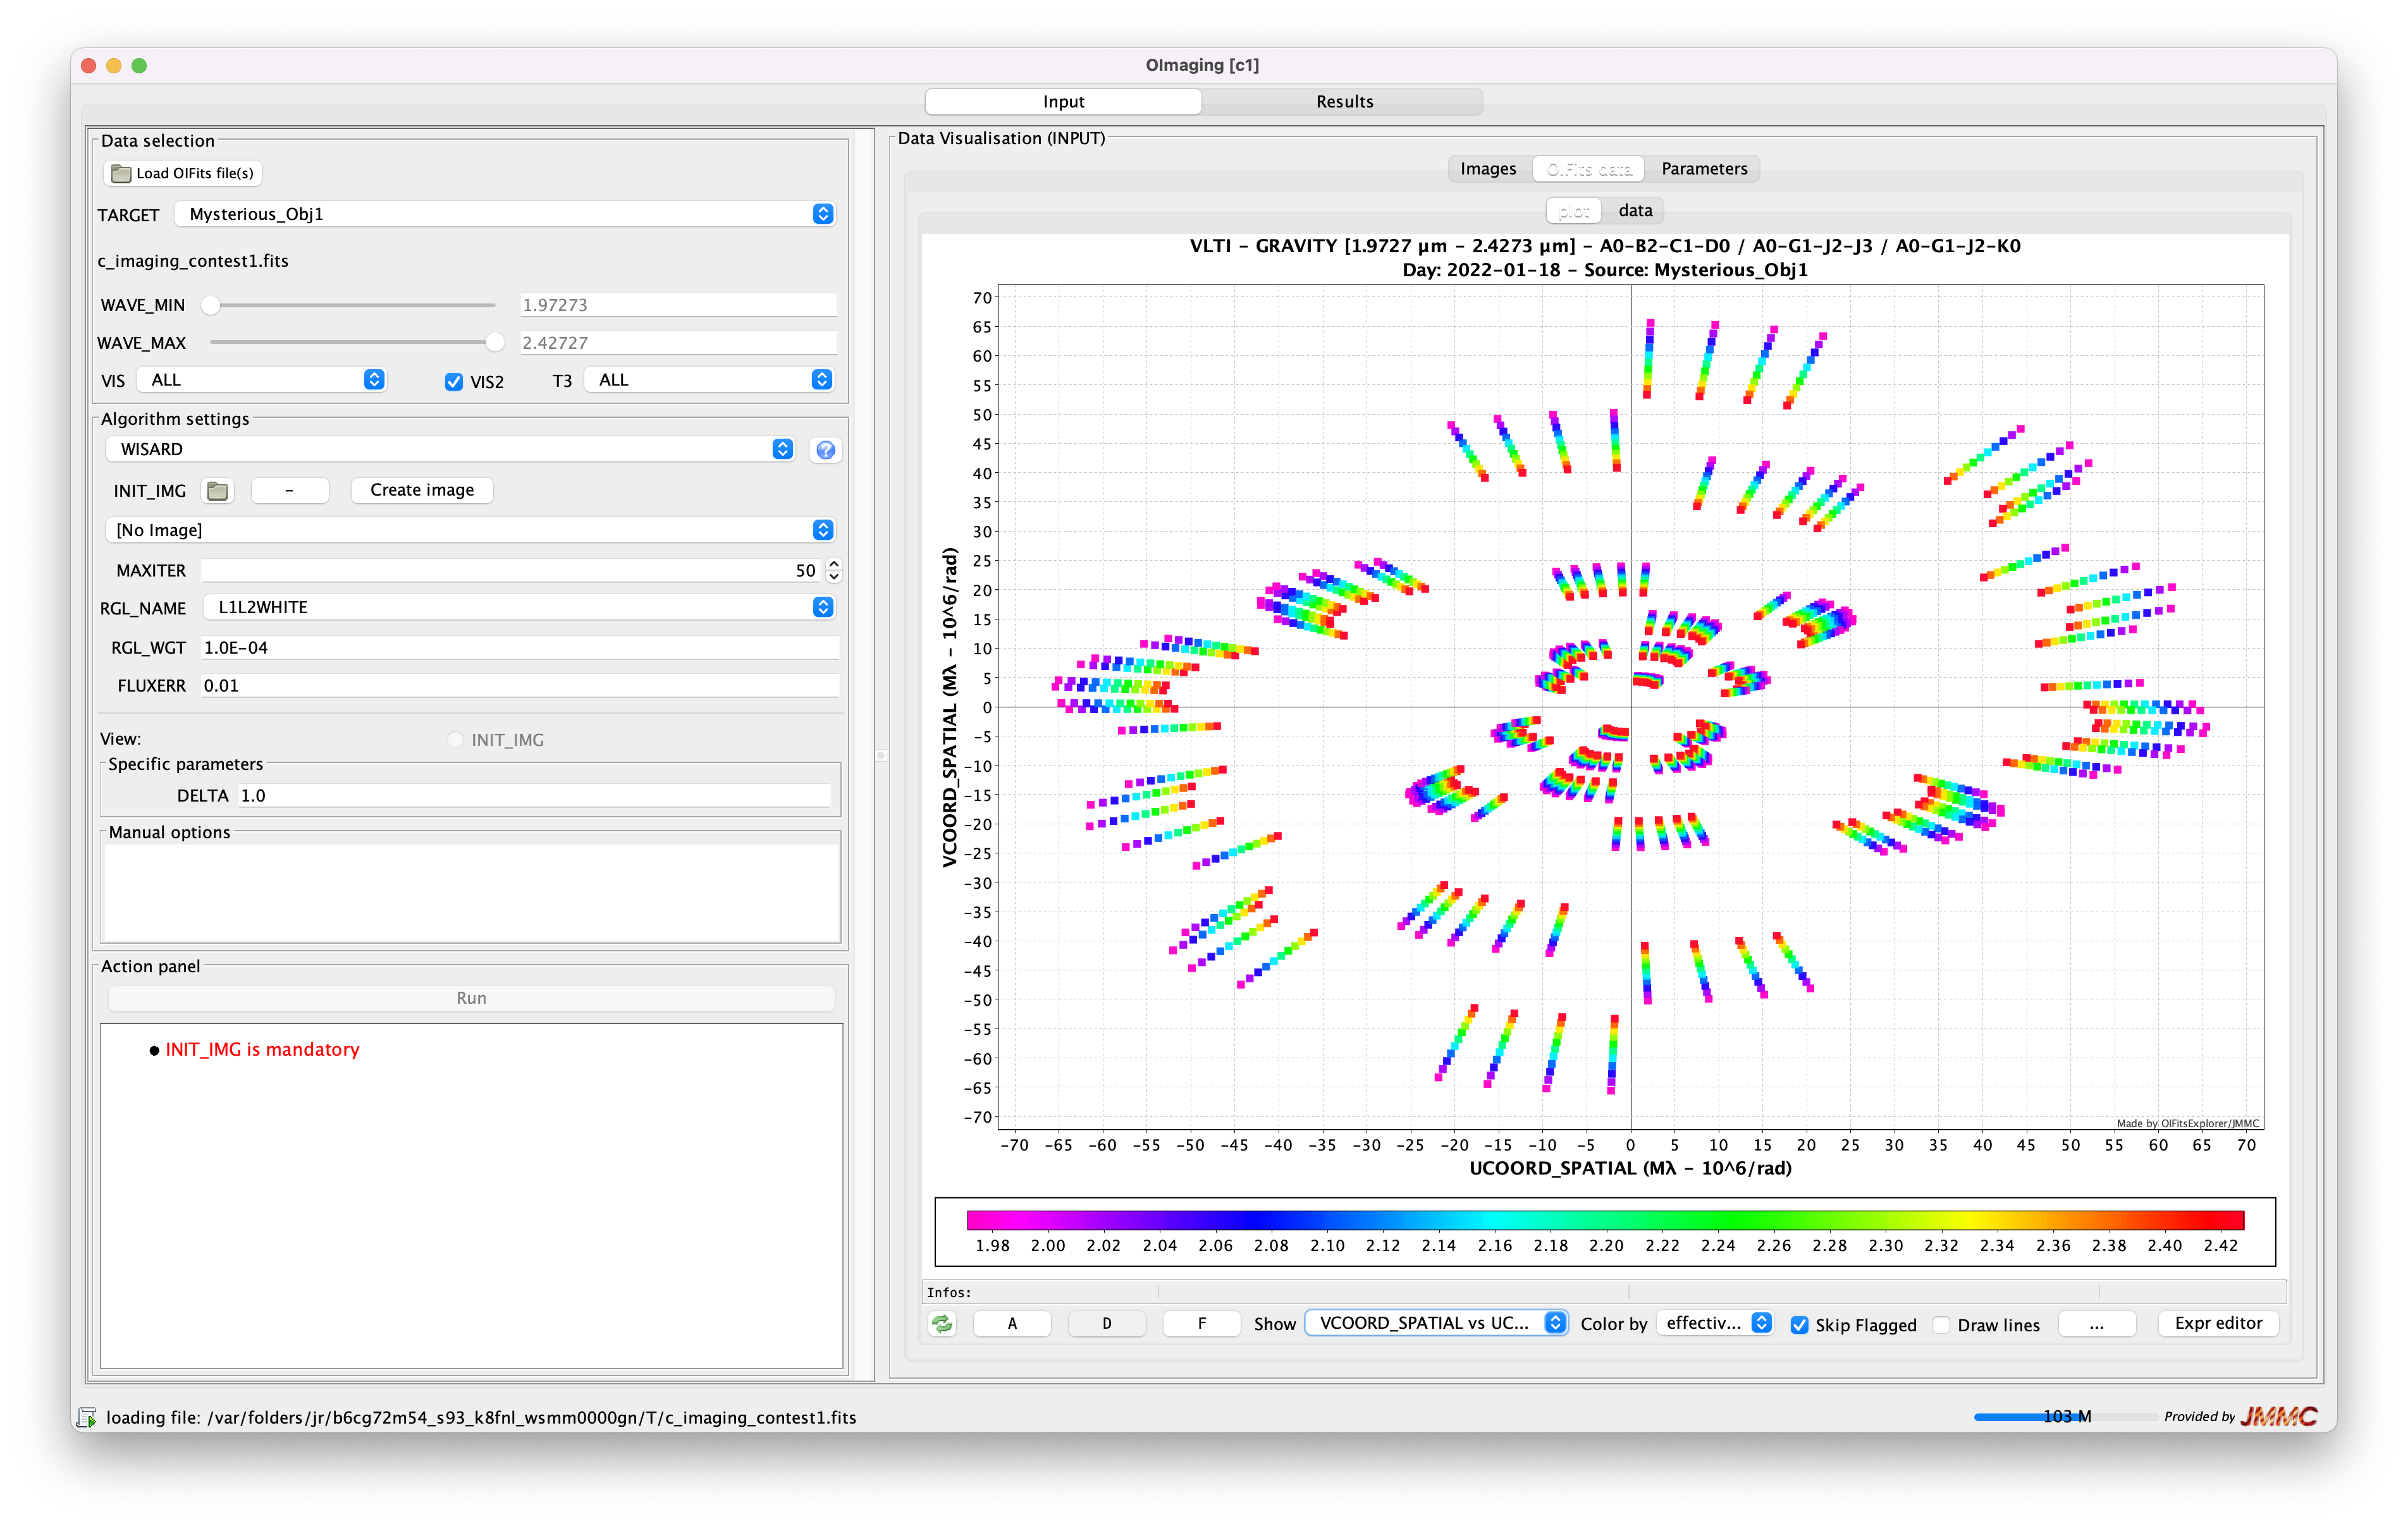Viewport: 2408px width, 1526px height.
Task: Open the Parameters tab
Action: (1703, 169)
